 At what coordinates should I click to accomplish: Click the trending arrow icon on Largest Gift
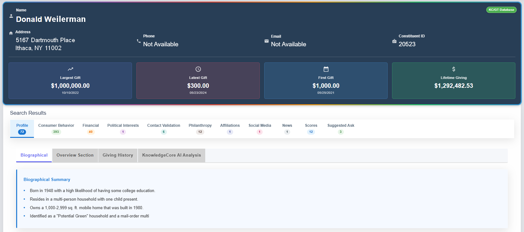(x=70, y=69)
